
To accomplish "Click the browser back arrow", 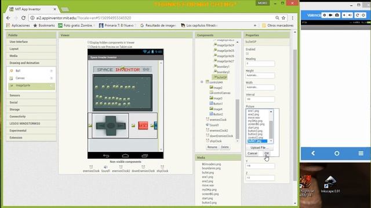I will 8,18.
